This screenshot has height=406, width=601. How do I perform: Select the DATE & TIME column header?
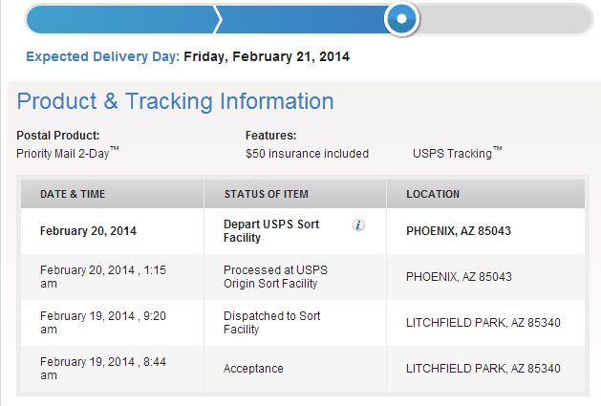point(73,194)
